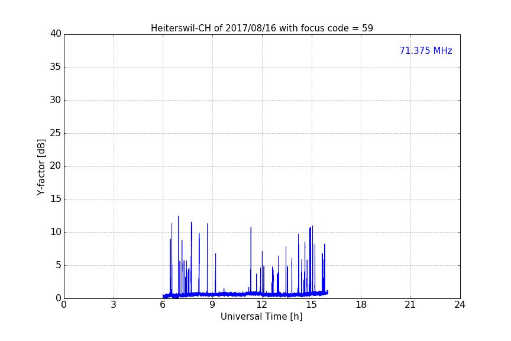This screenshot has width=511, height=341.
Task: Click the Universal Time axis tick label "3"
Action: pyautogui.click(x=114, y=305)
